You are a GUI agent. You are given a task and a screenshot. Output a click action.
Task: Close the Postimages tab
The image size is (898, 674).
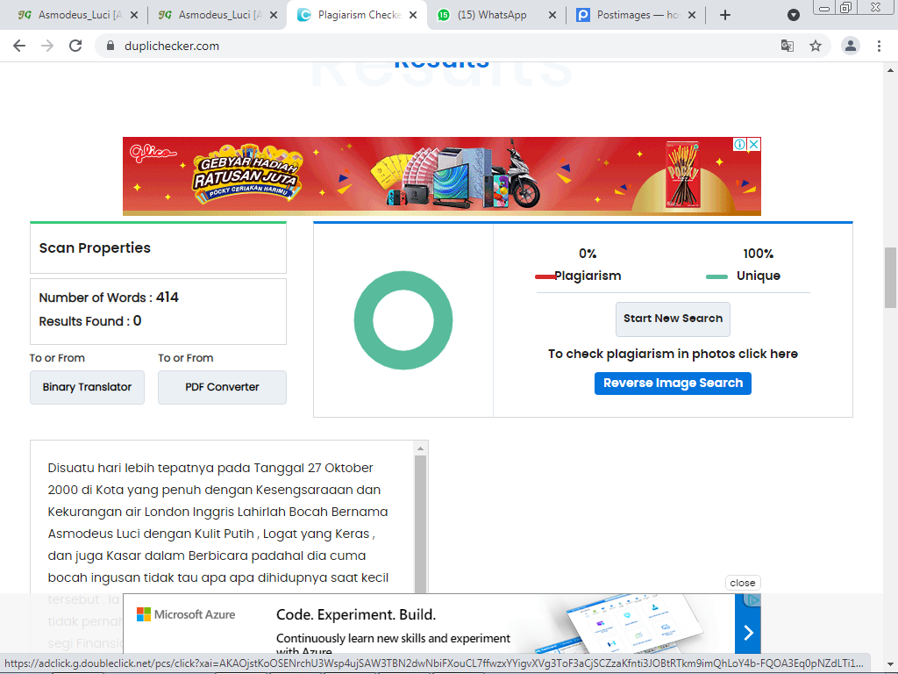tap(692, 15)
